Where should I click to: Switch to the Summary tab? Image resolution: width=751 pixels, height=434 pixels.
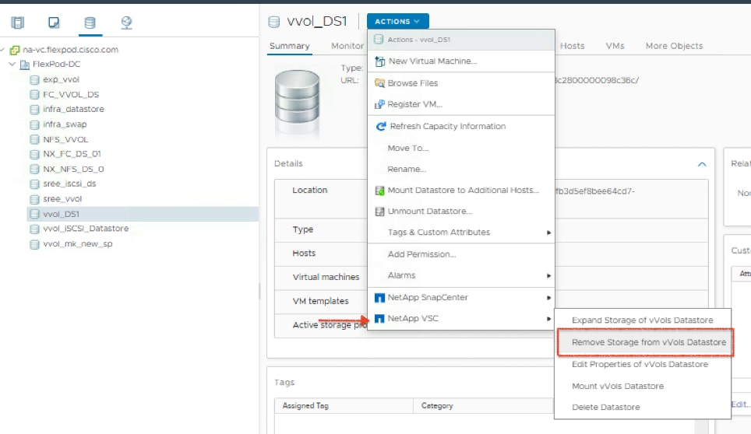pyautogui.click(x=289, y=46)
